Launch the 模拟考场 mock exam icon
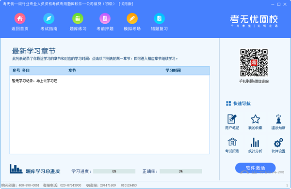 pos(132,18)
